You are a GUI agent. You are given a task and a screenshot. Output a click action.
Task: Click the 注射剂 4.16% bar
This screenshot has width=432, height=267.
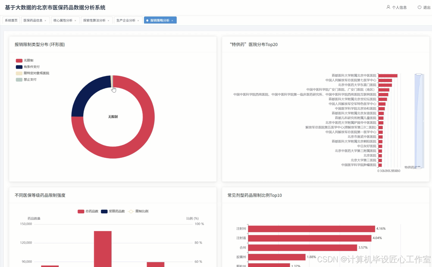[312, 229]
